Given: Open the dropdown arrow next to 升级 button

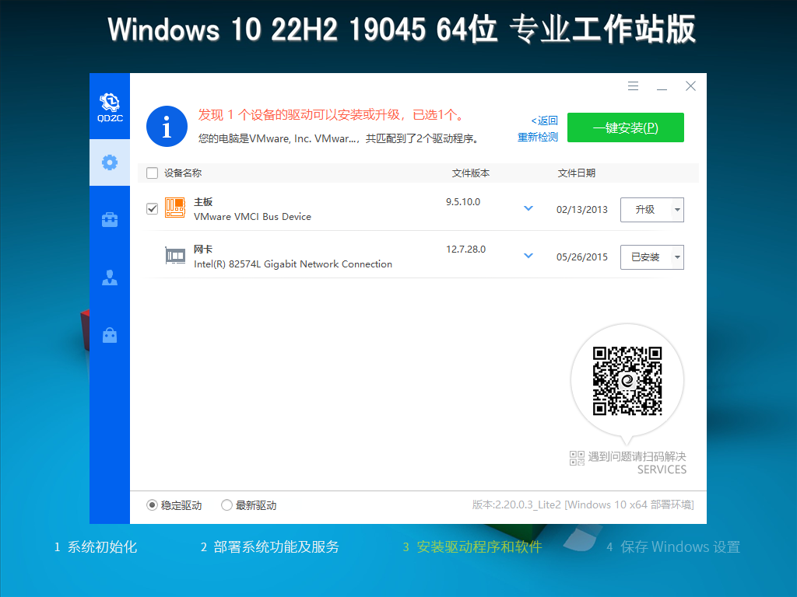Looking at the screenshot, I should pyautogui.click(x=676, y=209).
